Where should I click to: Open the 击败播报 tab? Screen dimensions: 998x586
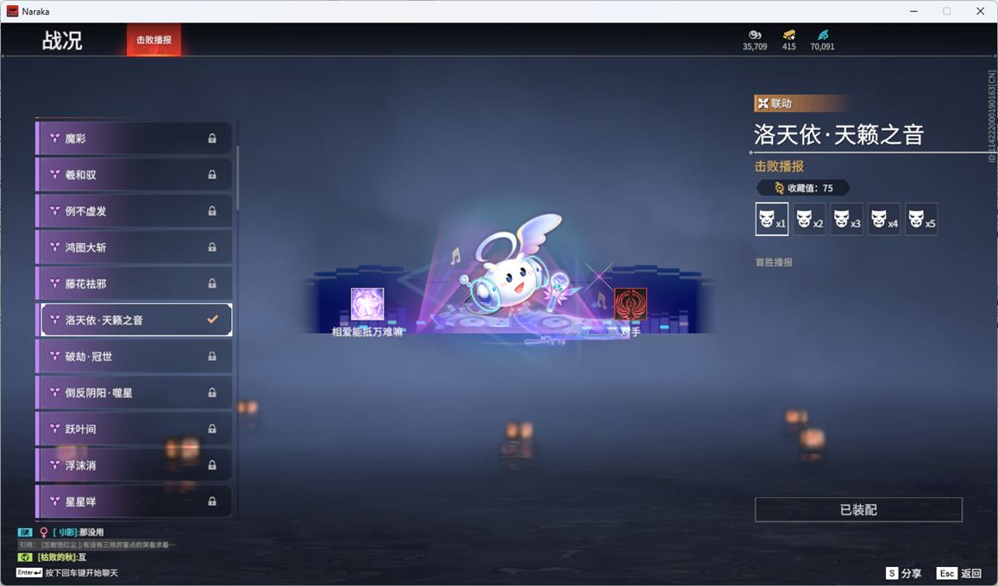154,40
